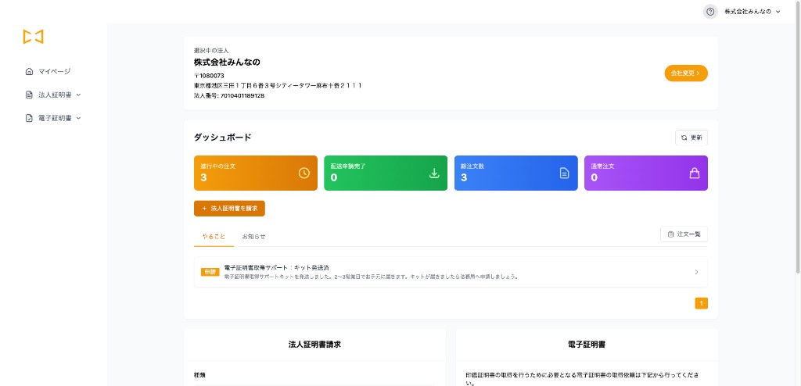Viewport: 801px width, 386px height.
Task: Open the 注文一覧 order list button
Action: (684, 234)
